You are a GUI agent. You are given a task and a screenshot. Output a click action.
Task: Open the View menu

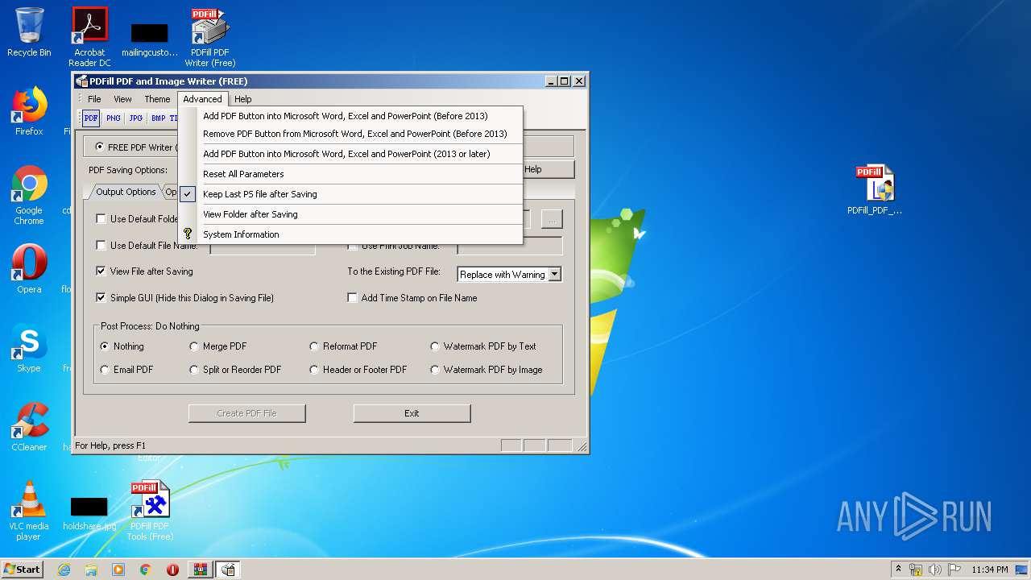(x=122, y=99)
